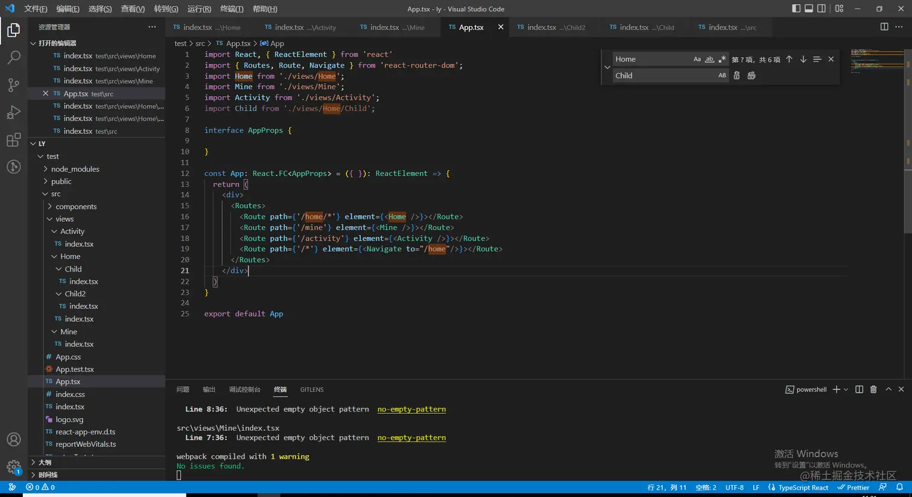
Task: Go to next match arrow in find widget
Action: point(803,59)
